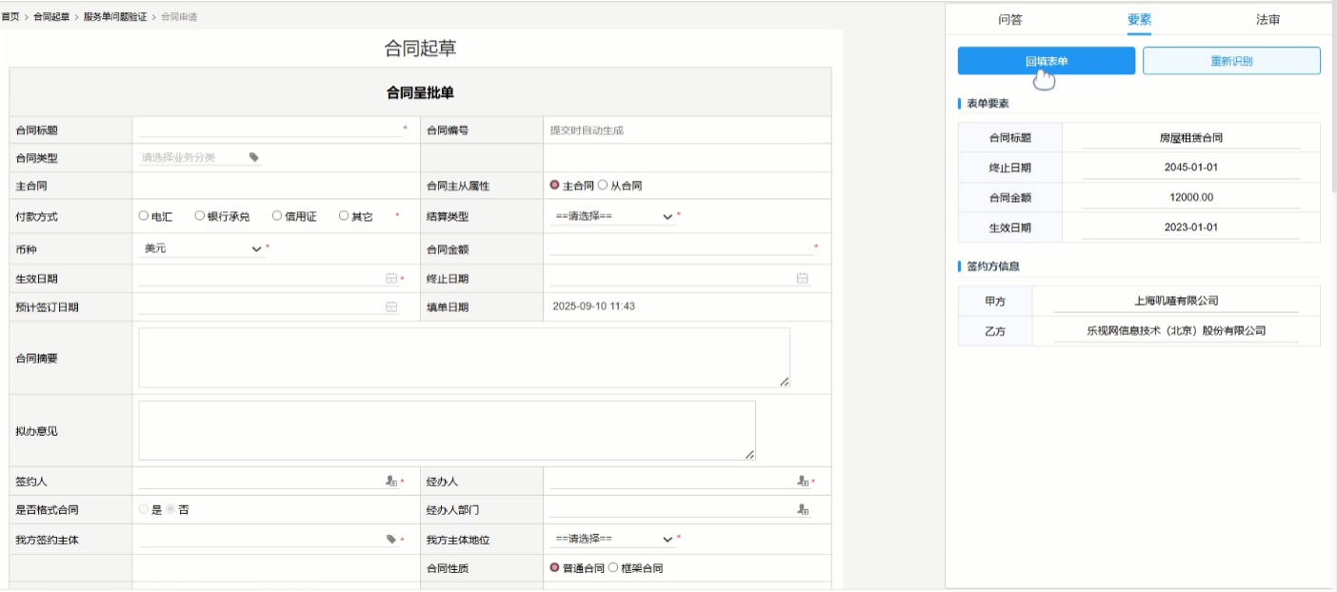Screen dimensions: 1337x592
Task: Choose 信用证 payment method
Action: 277,216
